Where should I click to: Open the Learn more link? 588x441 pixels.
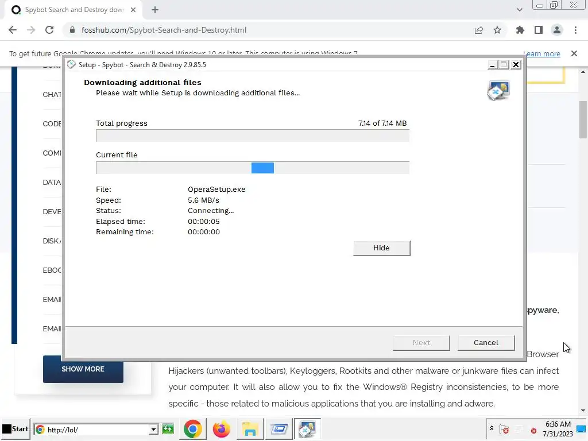click(542, 53)
